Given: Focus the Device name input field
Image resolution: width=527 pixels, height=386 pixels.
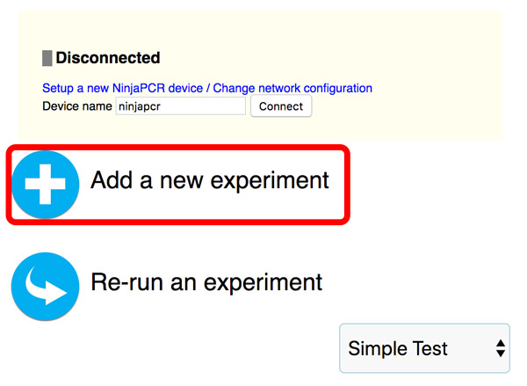Looking at the screenshot, I should (180, 106).
